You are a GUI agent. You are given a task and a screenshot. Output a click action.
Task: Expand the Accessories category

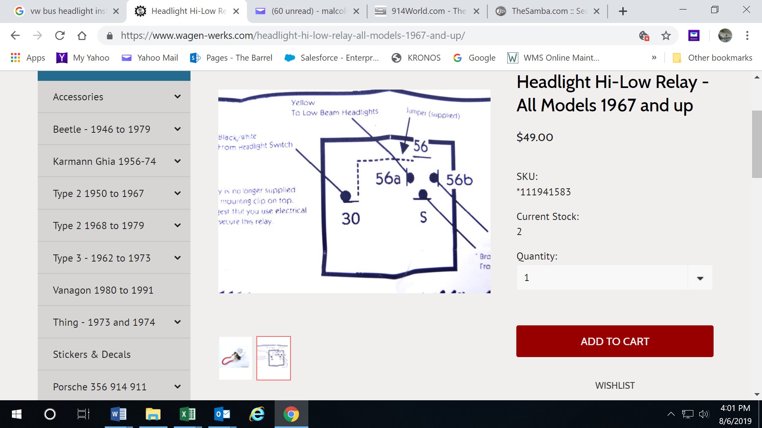coord(177,97)
